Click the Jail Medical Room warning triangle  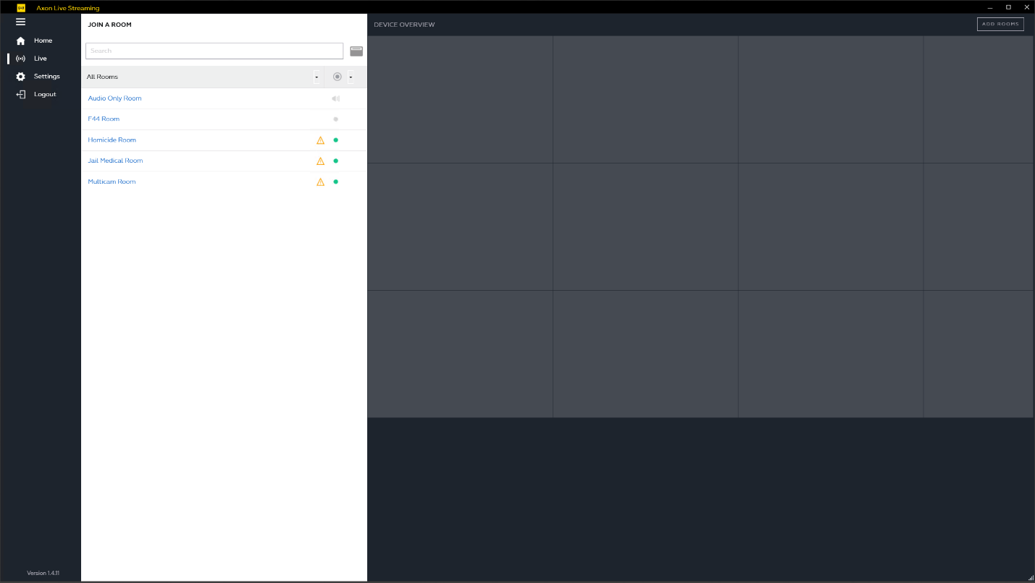[320, 161]
